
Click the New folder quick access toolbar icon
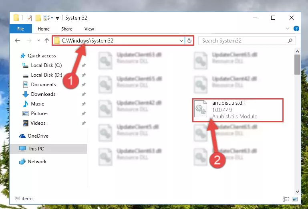coord(38,18)
